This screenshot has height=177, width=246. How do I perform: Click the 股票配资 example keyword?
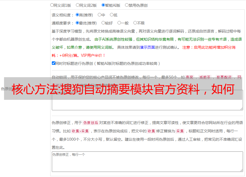224,77
